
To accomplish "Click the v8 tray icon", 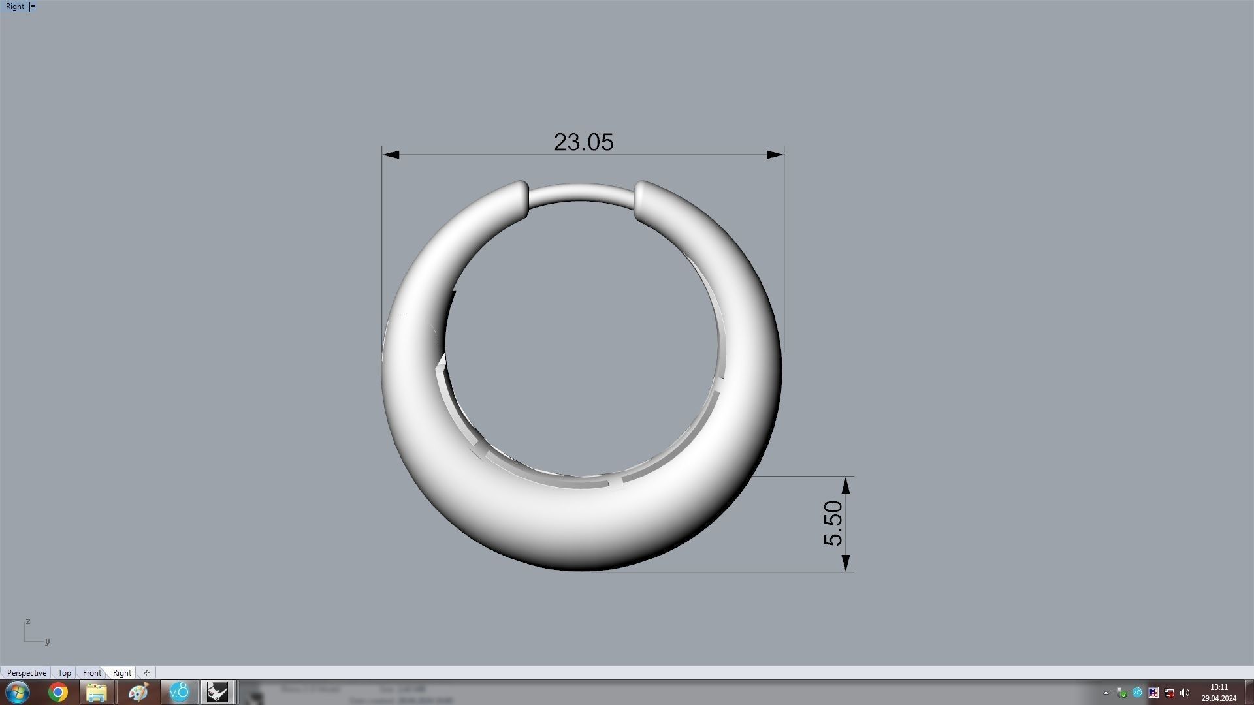I will coord(1137,693).
